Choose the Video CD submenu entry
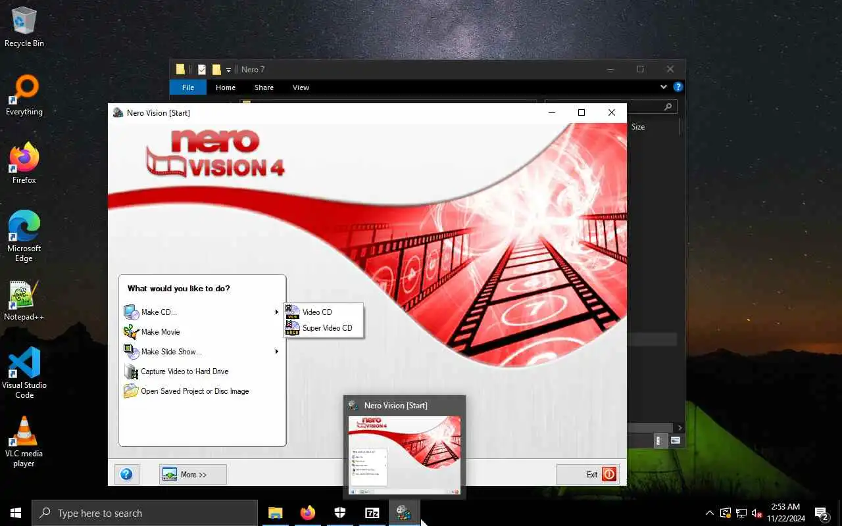 [324, 312]
